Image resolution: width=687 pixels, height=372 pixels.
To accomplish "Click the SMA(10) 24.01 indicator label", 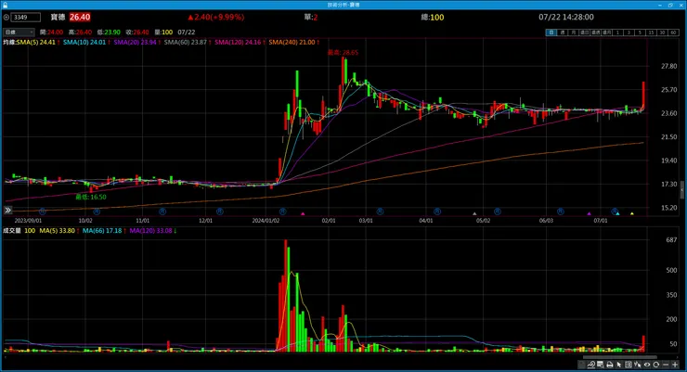I will (86, 42).
